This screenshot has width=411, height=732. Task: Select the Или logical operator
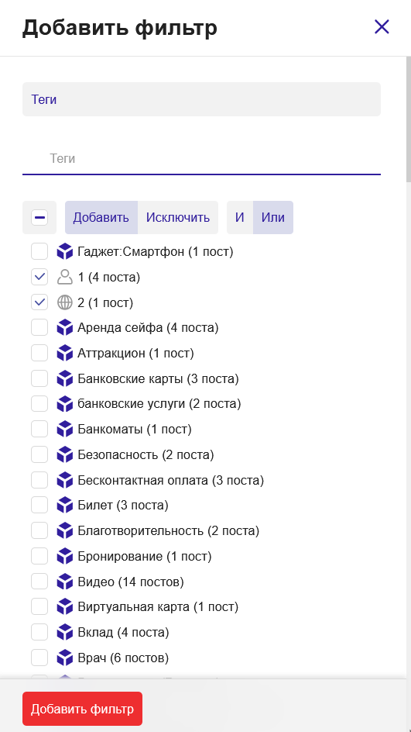click(273, 218)
